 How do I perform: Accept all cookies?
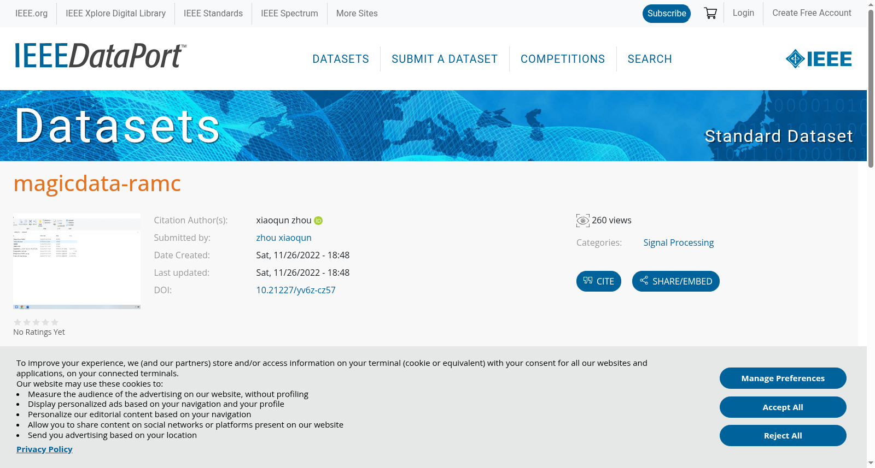pyautogui.click(x=783, y=407)
